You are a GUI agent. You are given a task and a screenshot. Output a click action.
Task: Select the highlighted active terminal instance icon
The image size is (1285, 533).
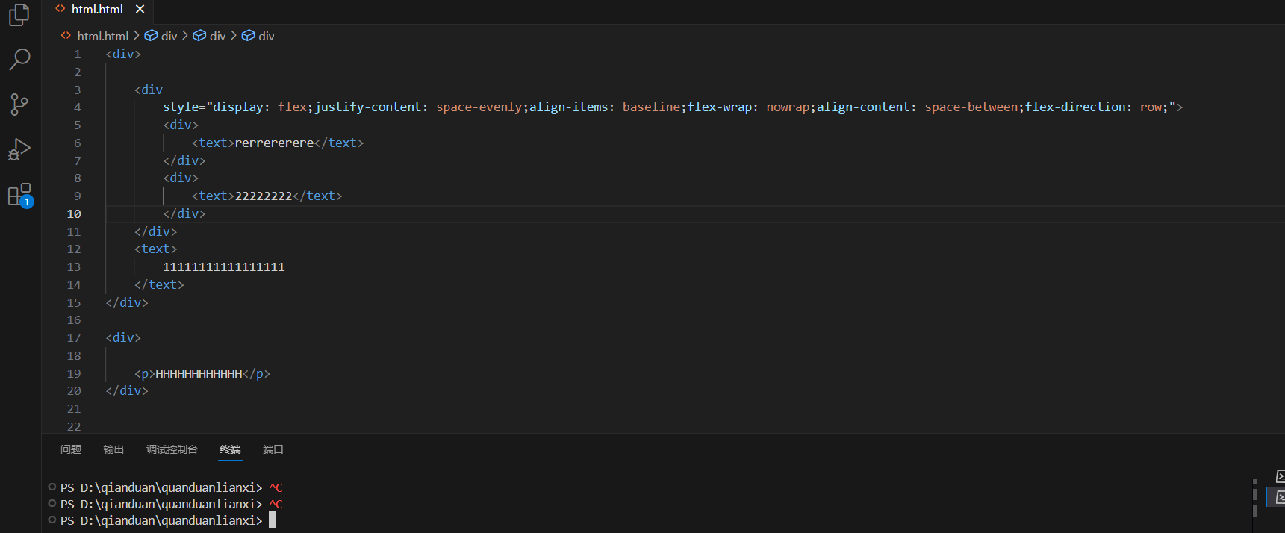point(1280,496)
